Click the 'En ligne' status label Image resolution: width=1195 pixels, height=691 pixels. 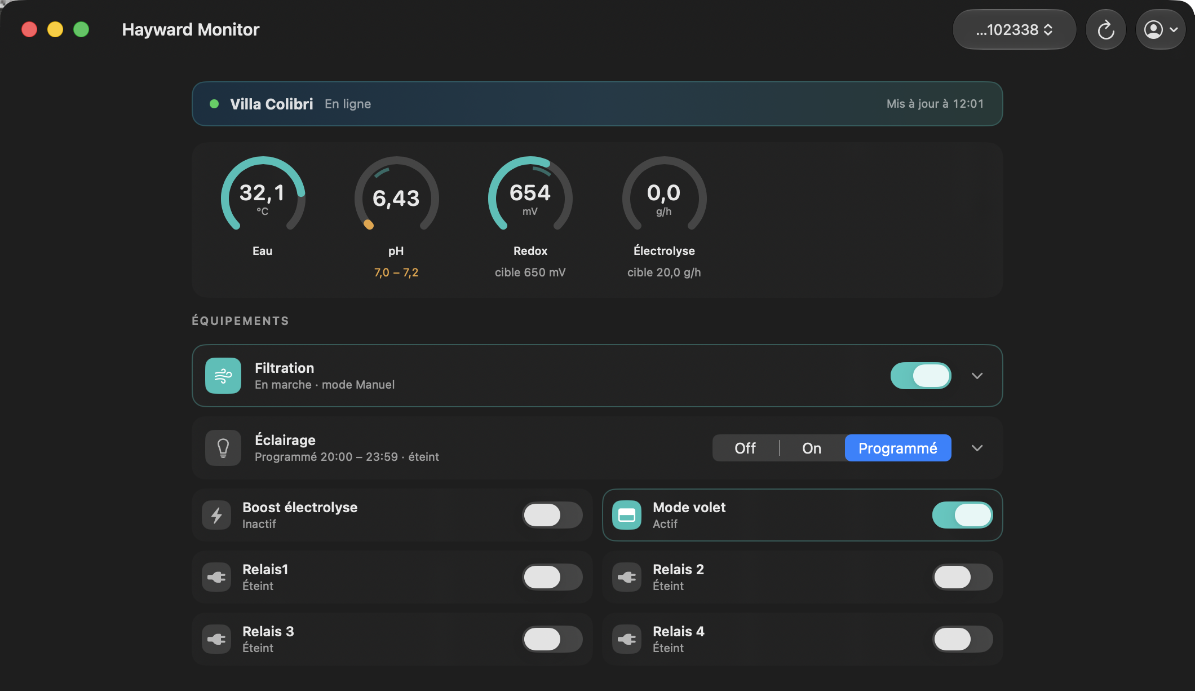[348, 104]
